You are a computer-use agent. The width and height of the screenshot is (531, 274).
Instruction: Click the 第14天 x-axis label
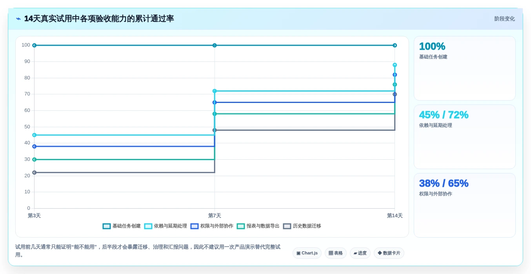395,216
